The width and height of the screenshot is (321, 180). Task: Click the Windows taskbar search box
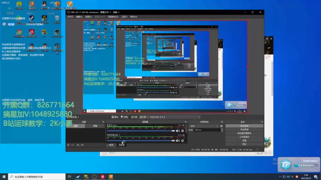[x=37, y=177]
